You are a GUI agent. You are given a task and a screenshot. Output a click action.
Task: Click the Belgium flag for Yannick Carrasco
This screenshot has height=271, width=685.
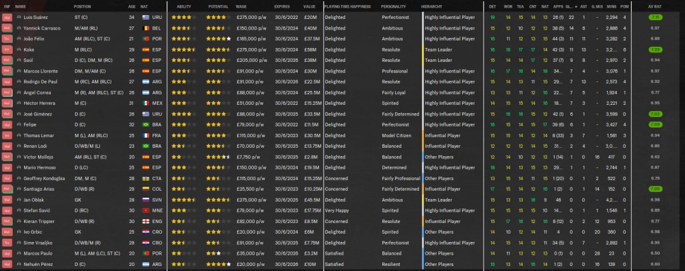coord(146,28)
